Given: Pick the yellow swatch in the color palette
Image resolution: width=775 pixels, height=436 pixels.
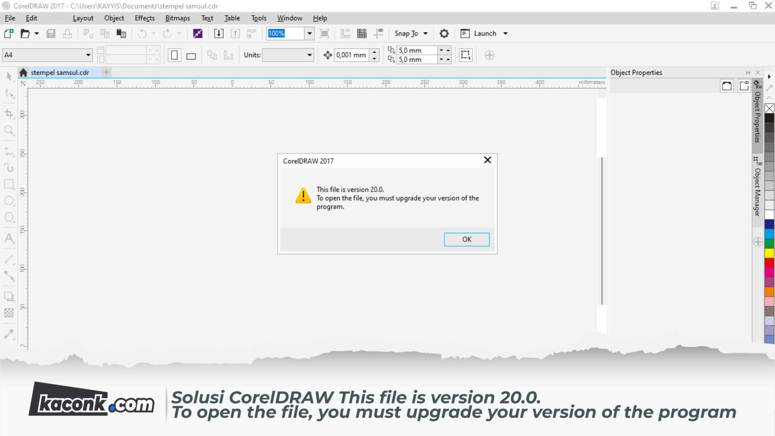Looking at the screenshot, I should tap(769, 253).
